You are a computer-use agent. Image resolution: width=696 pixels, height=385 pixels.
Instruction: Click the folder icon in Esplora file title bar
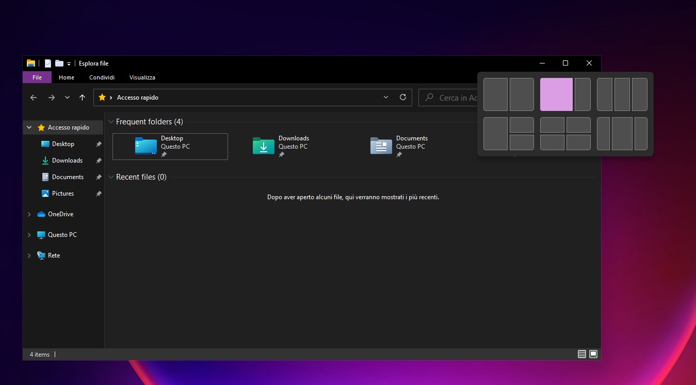click(x=31, y=63)
